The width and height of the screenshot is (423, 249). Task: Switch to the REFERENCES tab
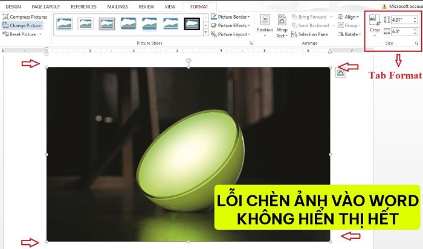pos(83,7)
